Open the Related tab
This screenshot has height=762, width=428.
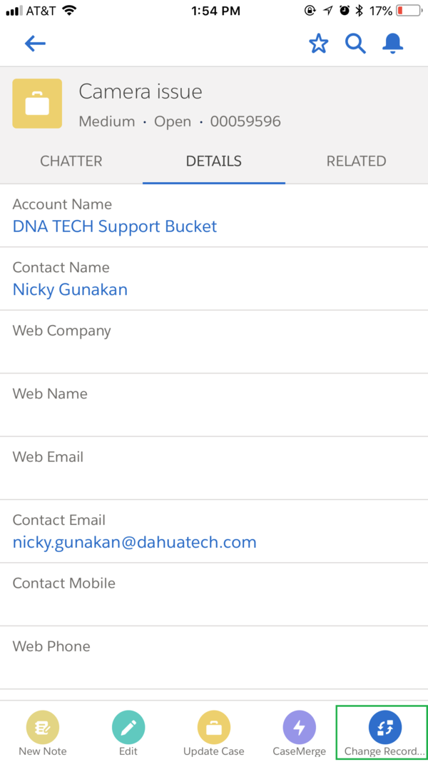pyautogui.click(x=356, y=161)
